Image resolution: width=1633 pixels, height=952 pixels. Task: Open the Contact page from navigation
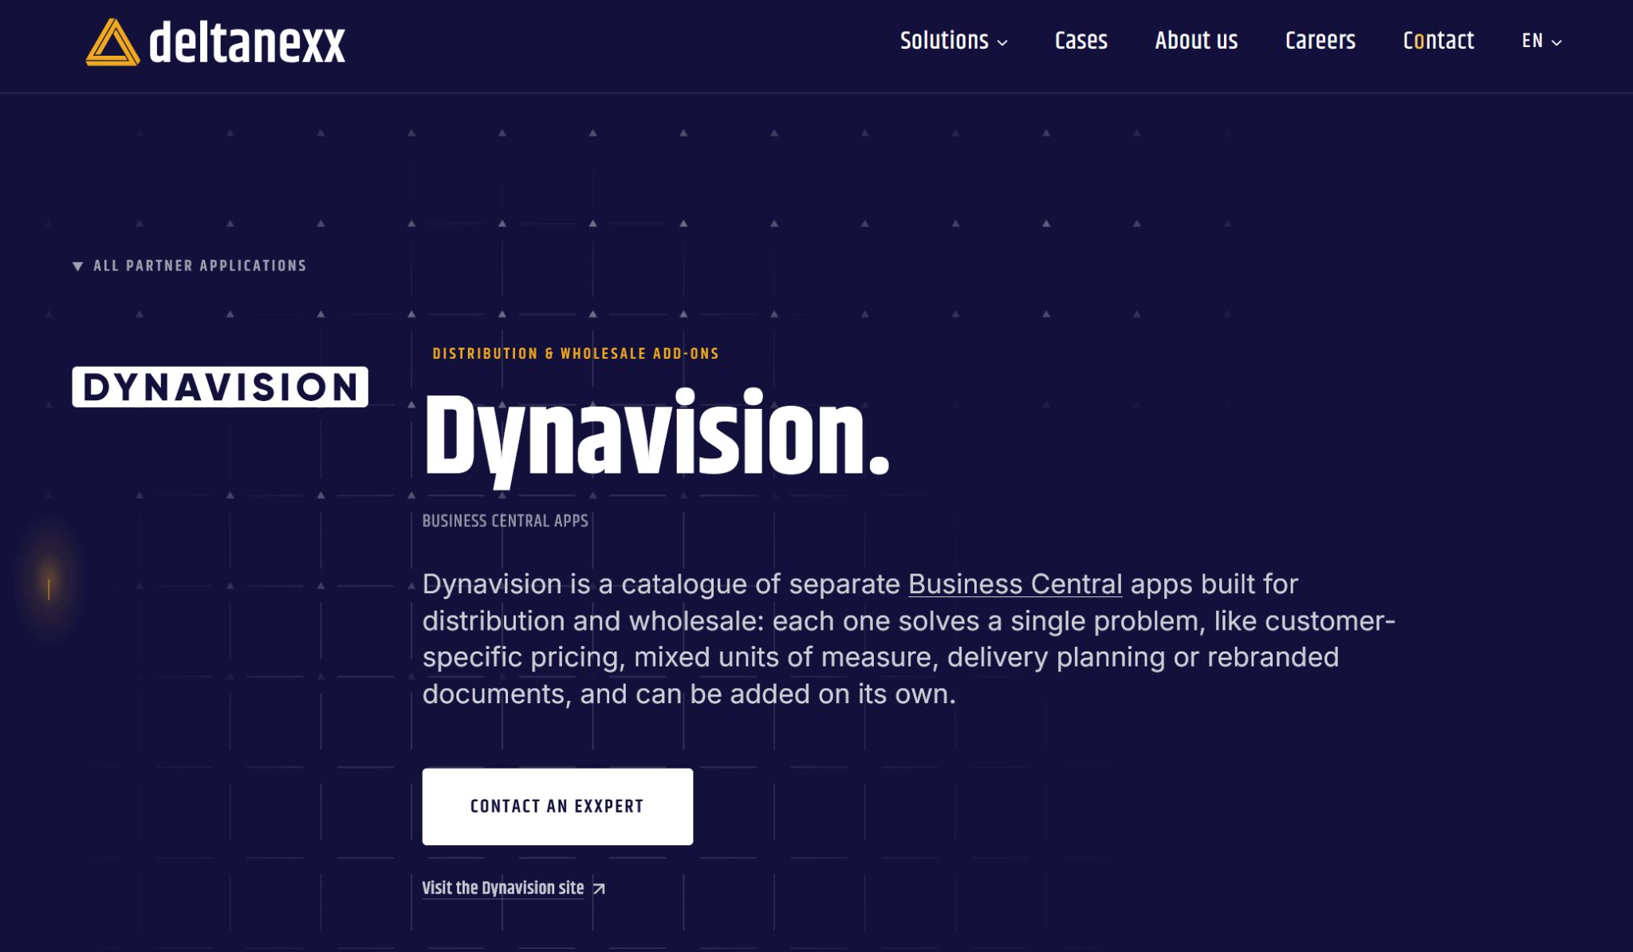tap(1438, 41)
